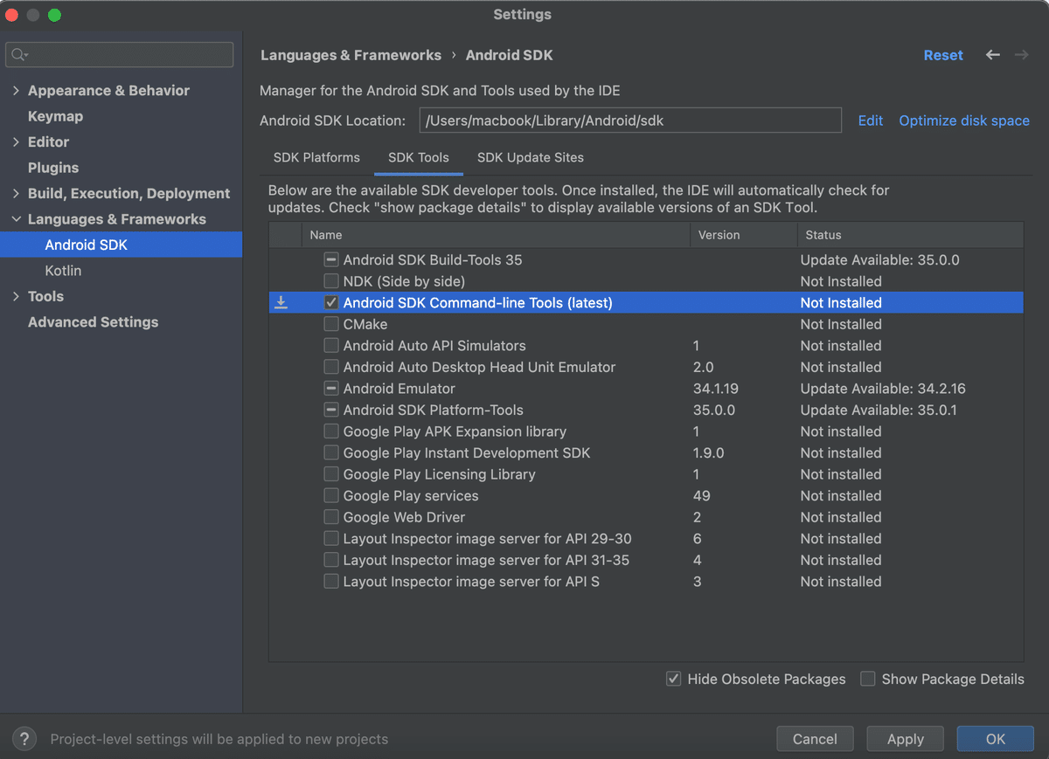This screenshot has height=759, width=1049.
Task: Click the back navigation arrow
Action: coord(993,55)
